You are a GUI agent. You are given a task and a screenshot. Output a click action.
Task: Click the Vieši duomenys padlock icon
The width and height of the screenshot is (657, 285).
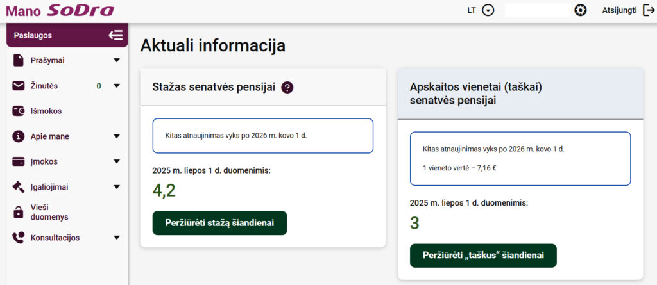click(x=18, y=212)
